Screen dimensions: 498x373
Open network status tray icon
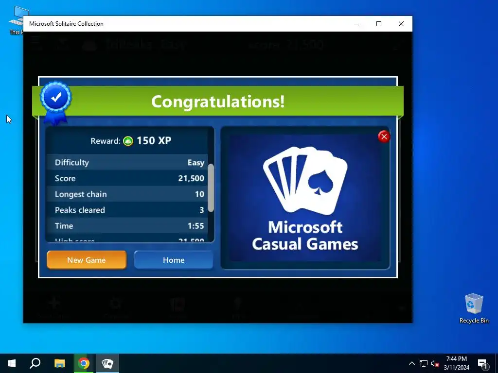pyautogui.click(x=424, y=363)
